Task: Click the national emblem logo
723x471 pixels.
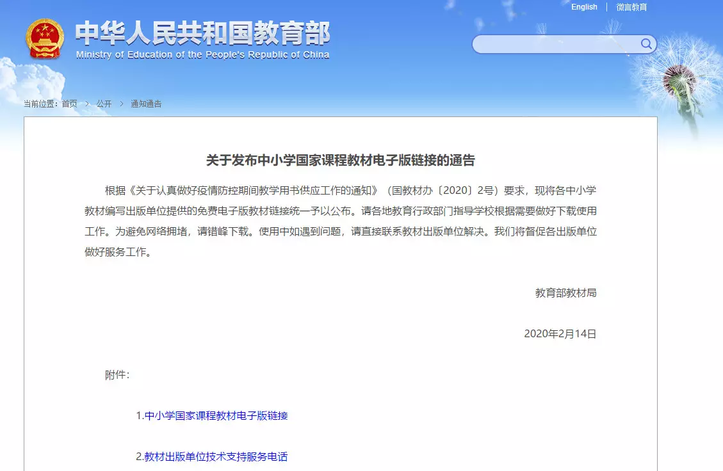Action: coord(45,38)
